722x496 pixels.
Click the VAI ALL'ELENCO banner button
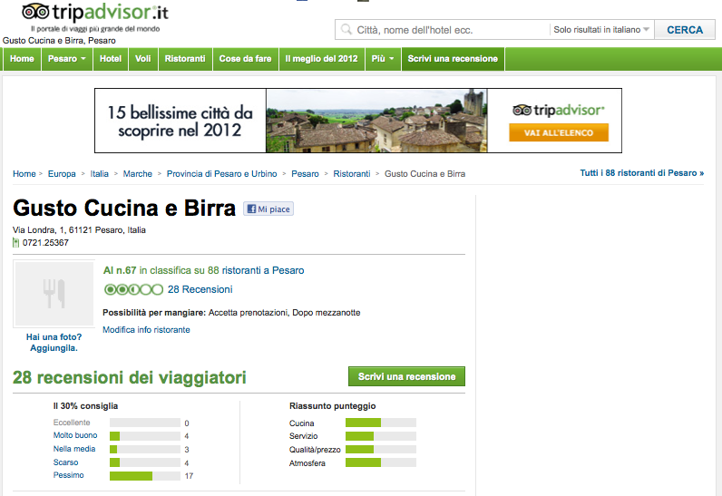[559, 132]
